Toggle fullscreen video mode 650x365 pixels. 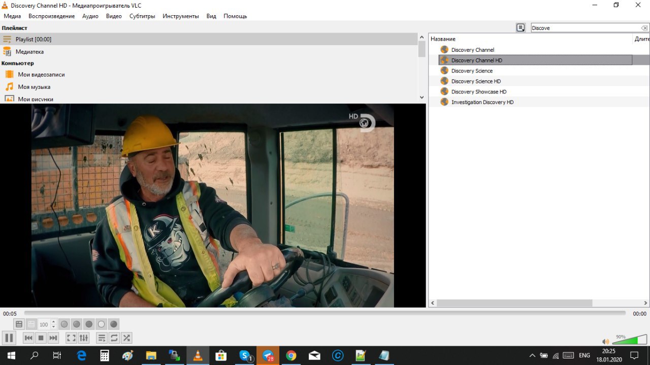(x=72, y=338)
